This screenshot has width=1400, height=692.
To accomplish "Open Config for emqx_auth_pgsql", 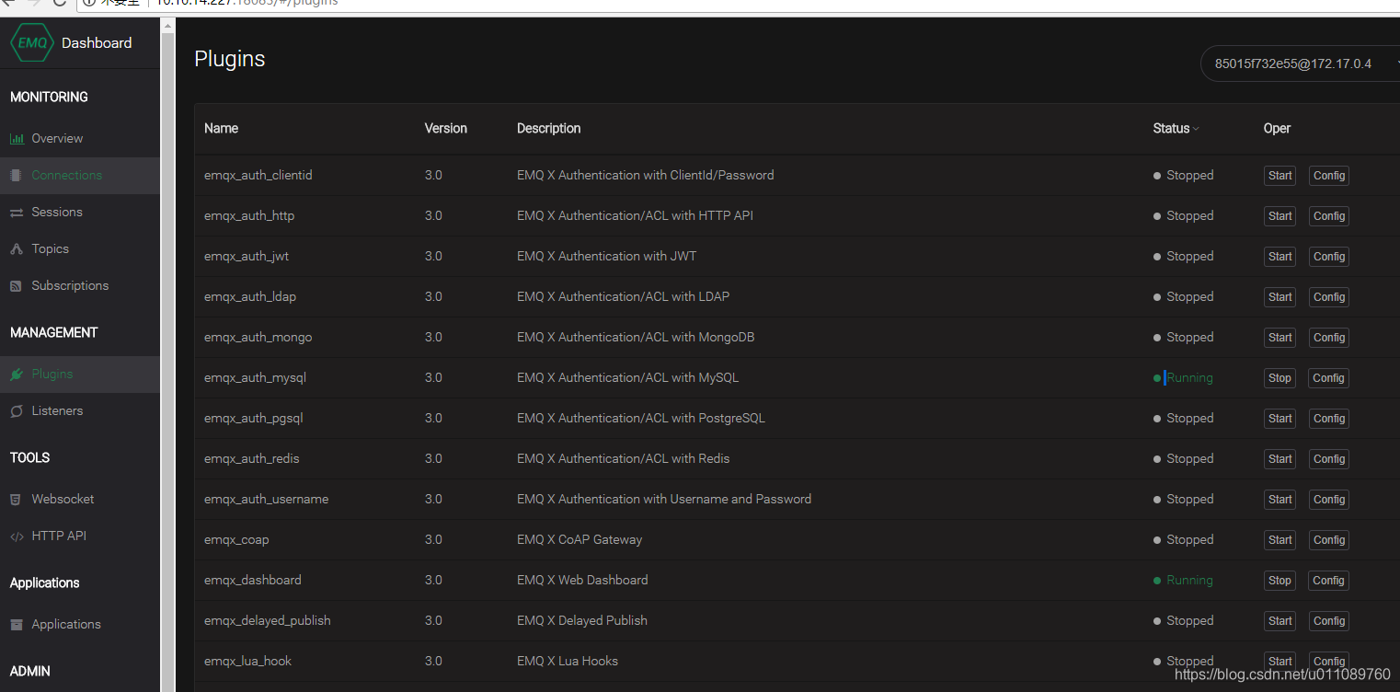I will pos(1329,419).
